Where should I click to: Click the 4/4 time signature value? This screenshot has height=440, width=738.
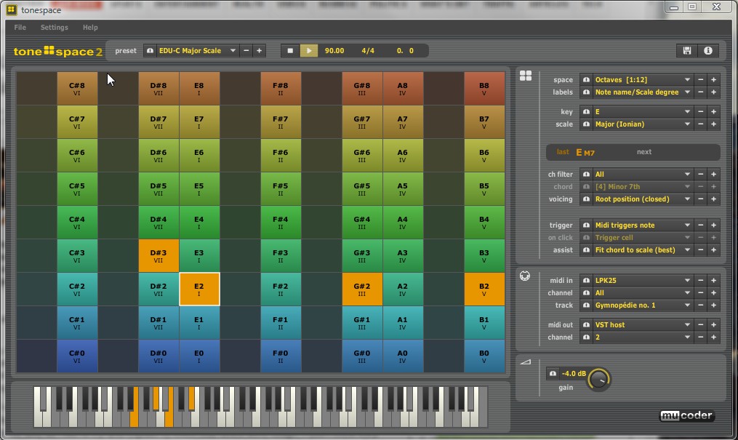(x=368, y=50)
